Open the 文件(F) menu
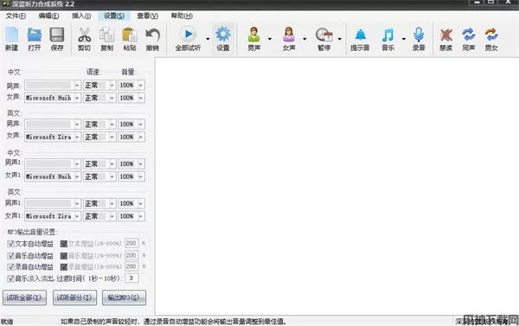 16,16
